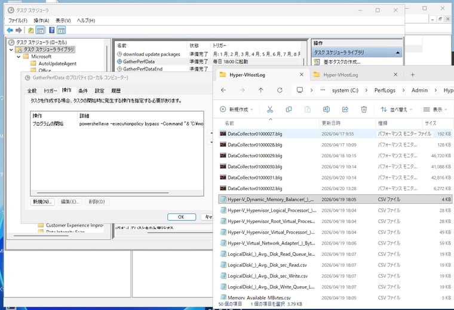Click the Delete trash icon in Explorer

pyautogui.click(x=364, y=109)
